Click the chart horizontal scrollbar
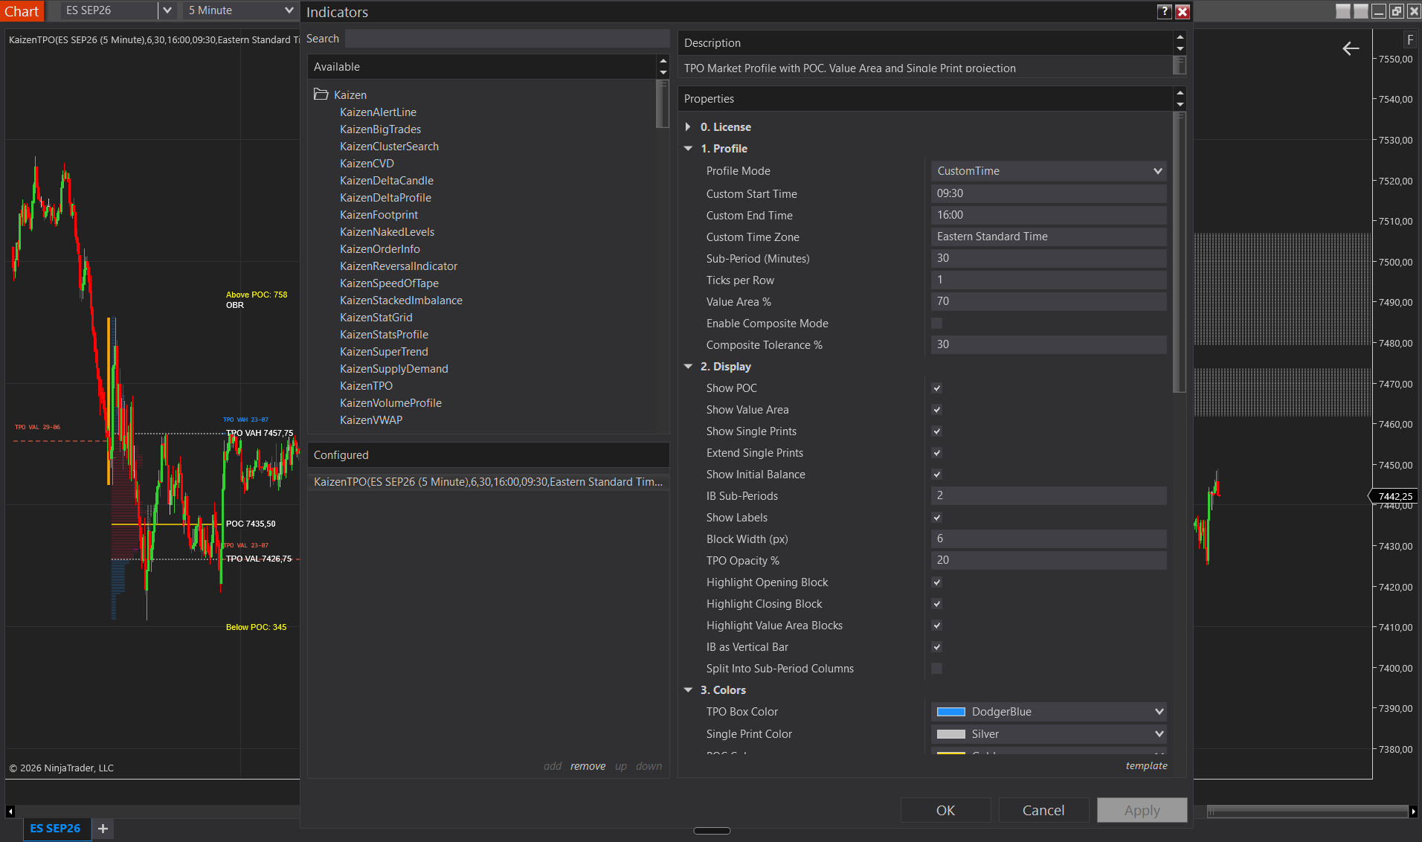The image size is (1422, 842). pyautogui.click(x=1307, y=812)
